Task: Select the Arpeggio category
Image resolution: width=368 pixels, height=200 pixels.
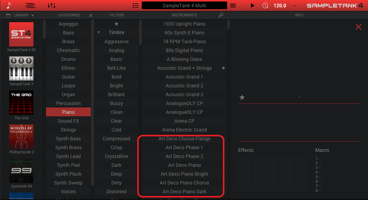Action: point(68,24)
